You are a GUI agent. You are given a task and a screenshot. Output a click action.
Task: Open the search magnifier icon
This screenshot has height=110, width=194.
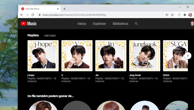[136, 24]
